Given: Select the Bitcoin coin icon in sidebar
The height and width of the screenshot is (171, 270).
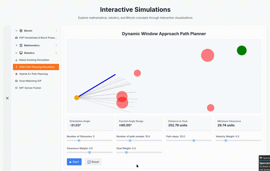Looking at the screenshot, I should pos(21,31).
